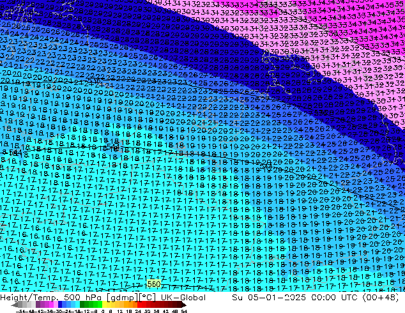Pick the yellow legend swatch at 0
405x313 pixels.
(x=104, y=305)
